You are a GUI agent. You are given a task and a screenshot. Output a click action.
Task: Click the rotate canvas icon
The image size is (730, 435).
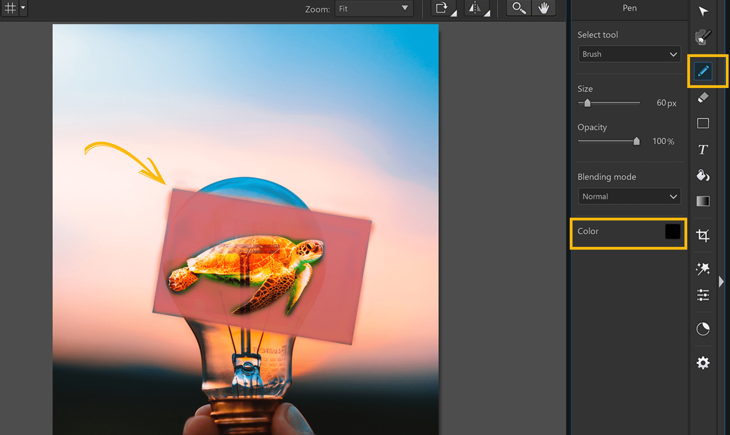[442, 8]
